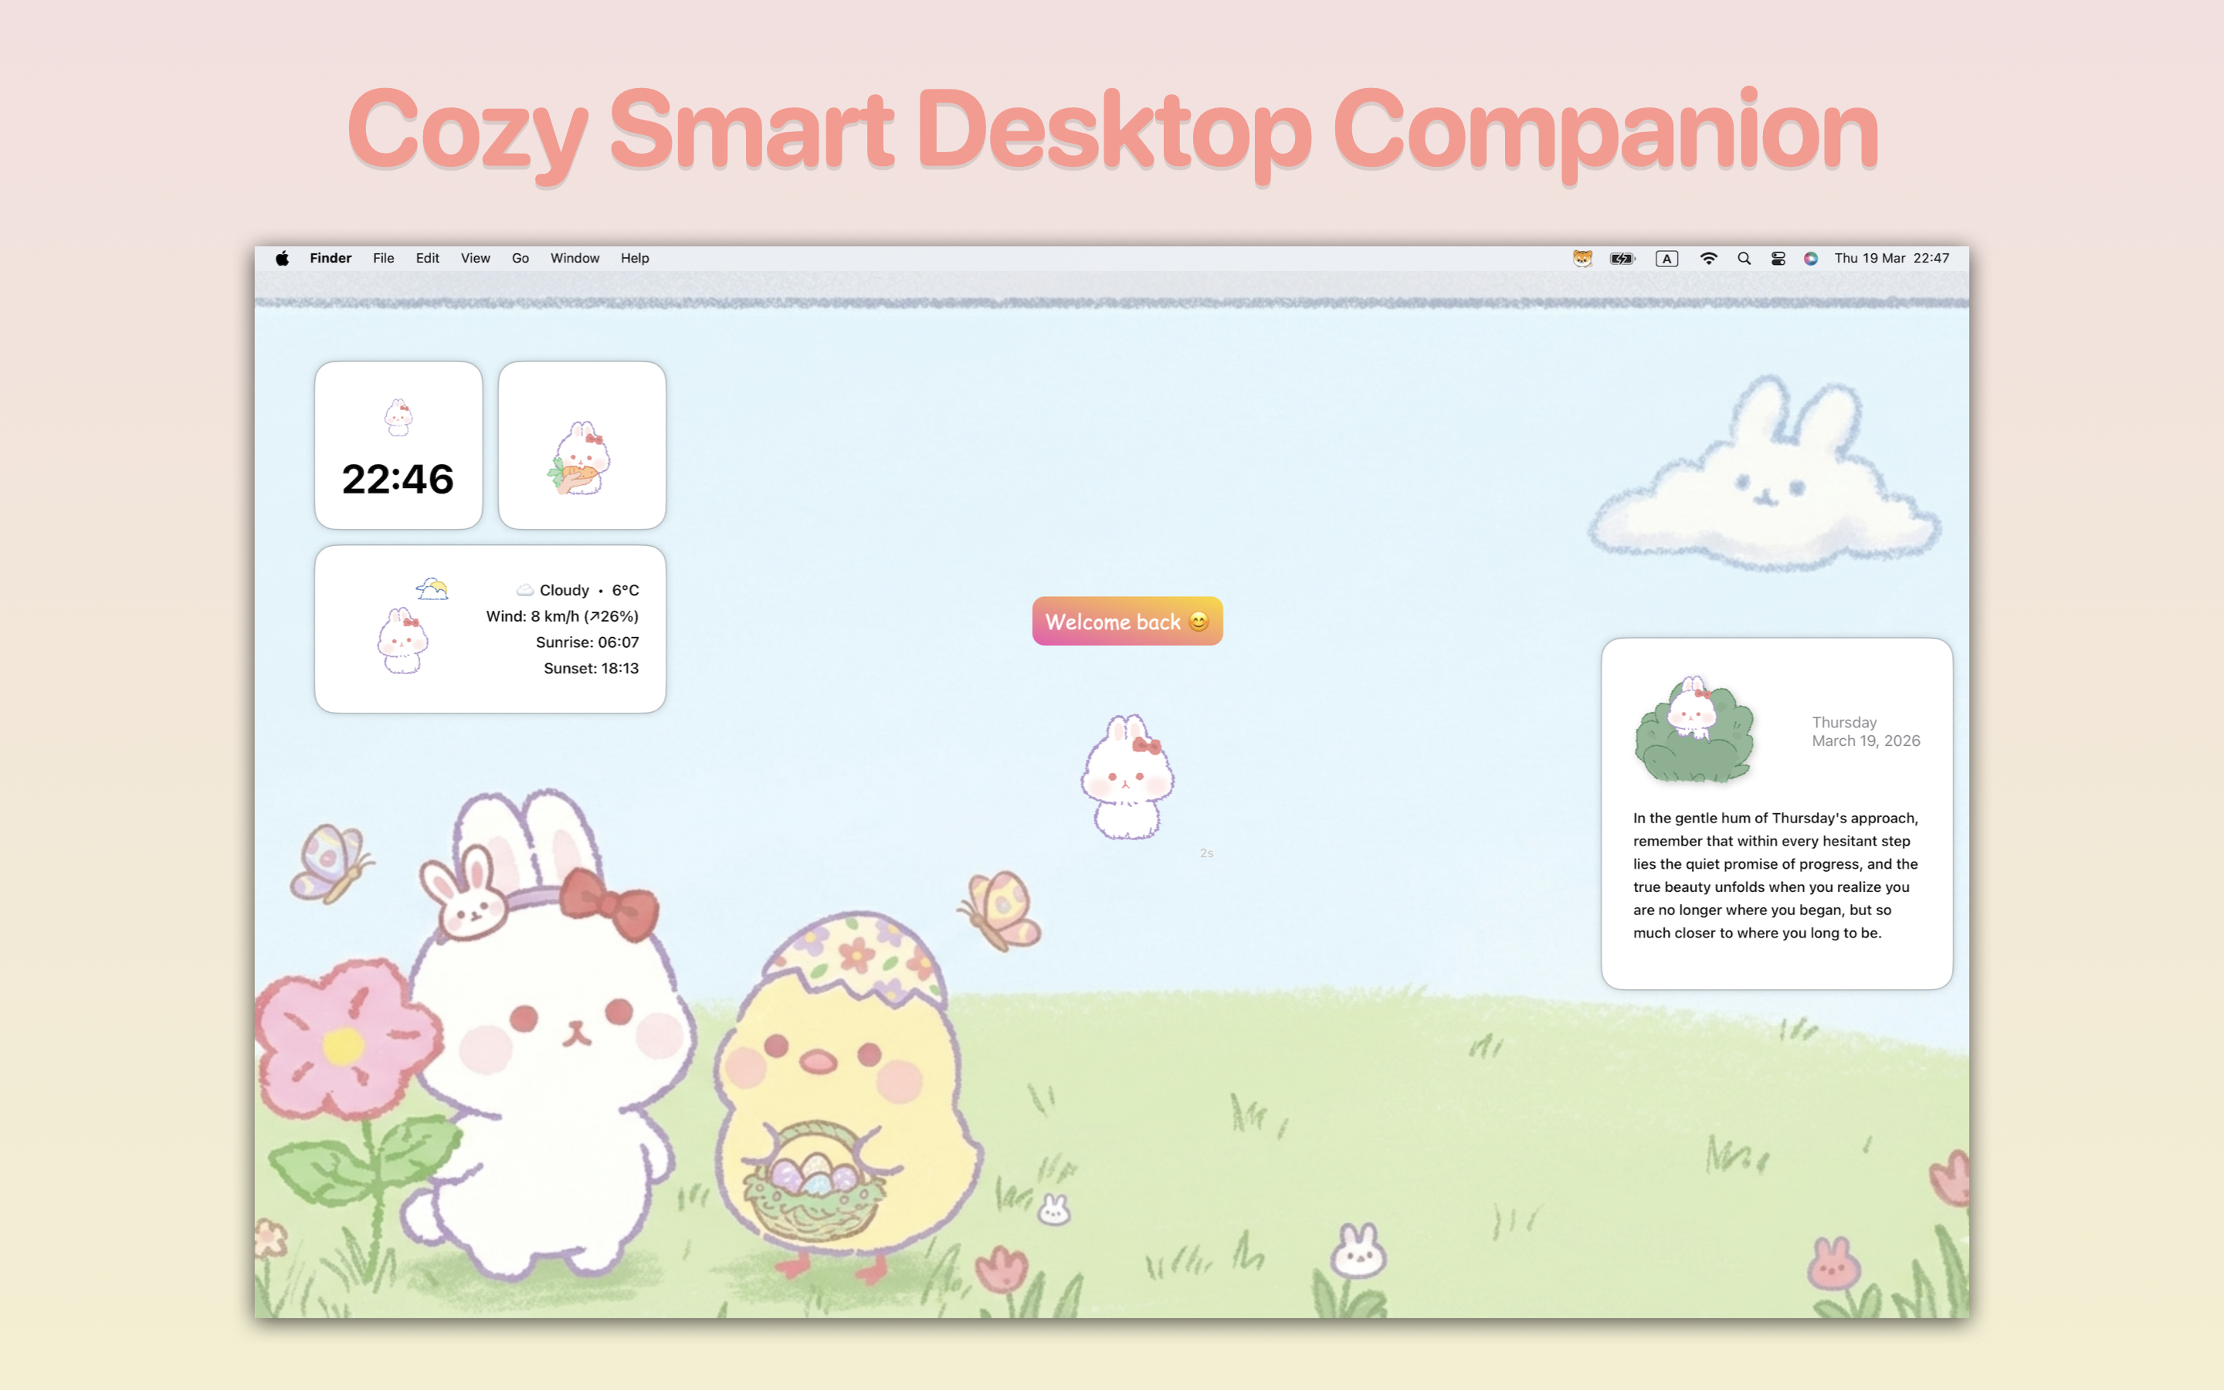
Task: Click the bunny holding carrot widget
Action: [581, 446]
